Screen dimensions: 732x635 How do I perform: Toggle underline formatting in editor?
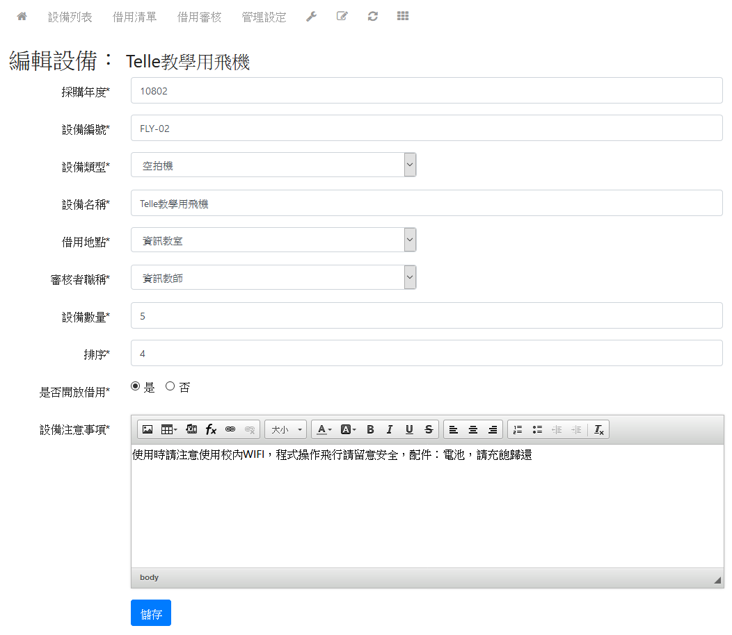pyautogui.click(x=409, y=430)
